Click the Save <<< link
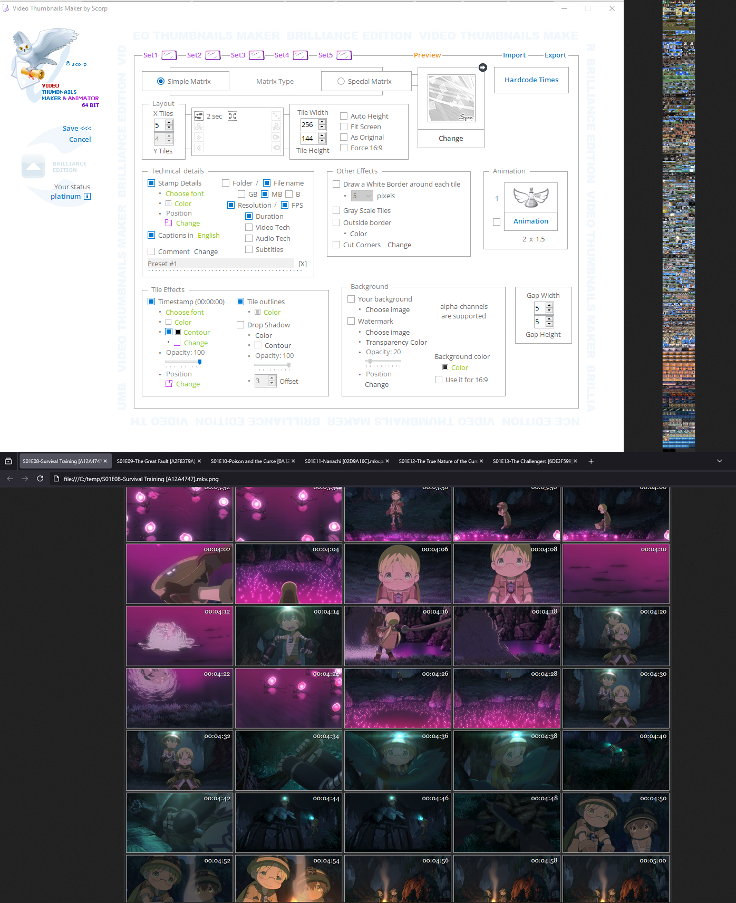 77,128
